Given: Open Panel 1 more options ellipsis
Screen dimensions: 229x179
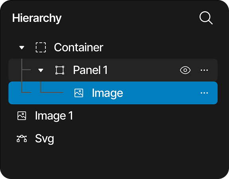Looking at the screenshot, I should (204, 70).
